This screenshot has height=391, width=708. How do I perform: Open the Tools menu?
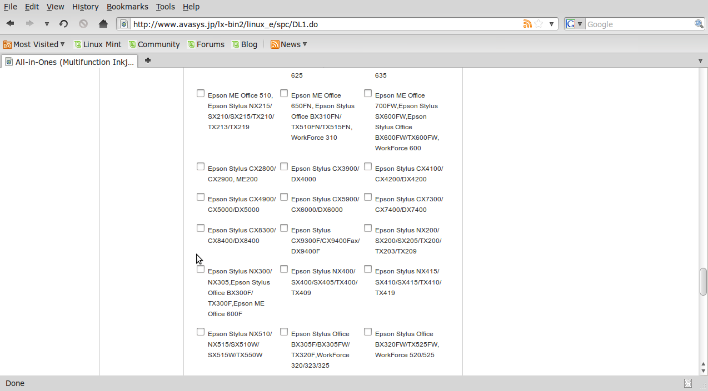tap(165, 7)
